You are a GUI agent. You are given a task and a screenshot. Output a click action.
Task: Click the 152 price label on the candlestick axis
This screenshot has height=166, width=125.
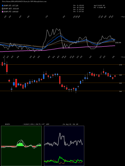coord(120,83)
